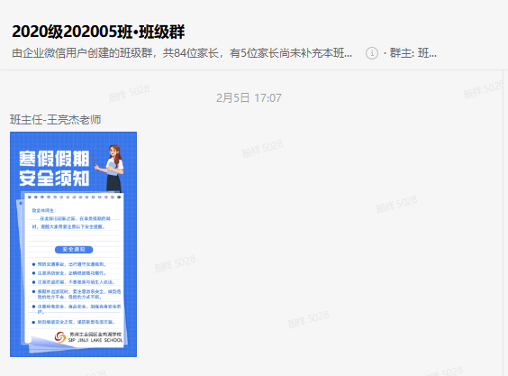This screenshot has width=508, height=376.
Task: Open the winter holiday safety notice image
Action: (73, 244)
